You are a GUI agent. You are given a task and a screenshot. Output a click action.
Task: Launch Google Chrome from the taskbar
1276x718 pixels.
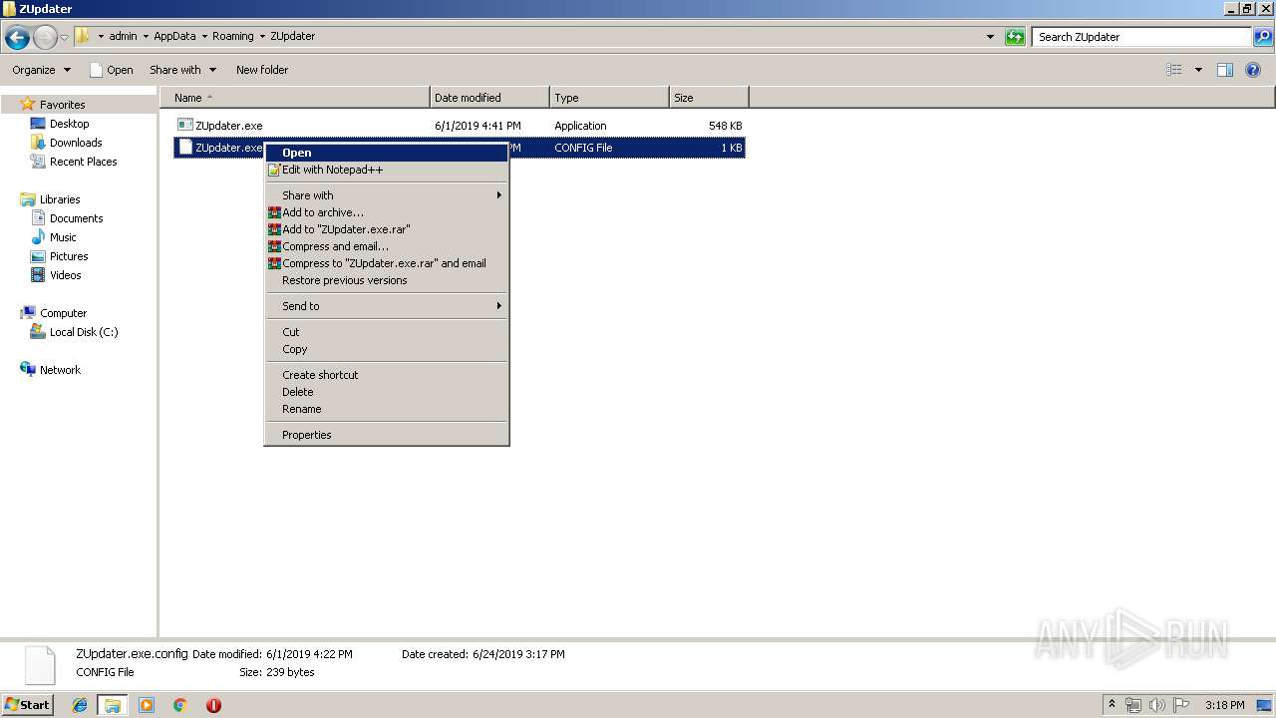tap(180, 705)
